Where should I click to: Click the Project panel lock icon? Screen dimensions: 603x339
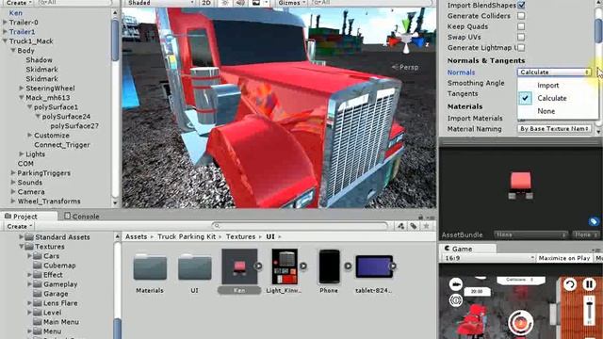tap(421, 218)
